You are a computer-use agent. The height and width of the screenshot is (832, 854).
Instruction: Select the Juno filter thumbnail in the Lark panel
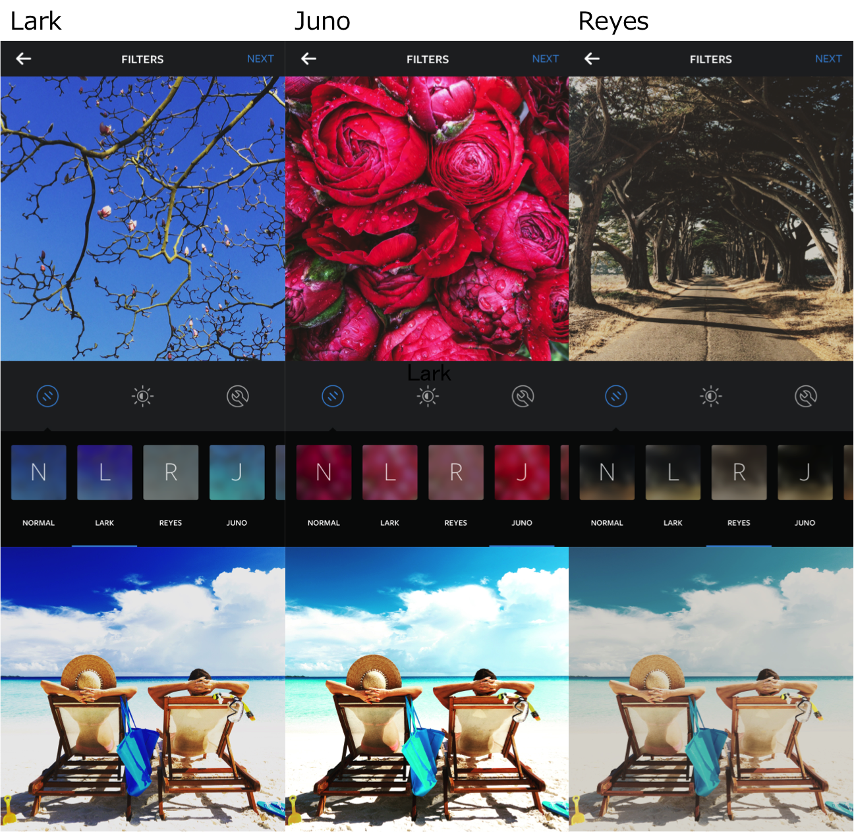pyautogui.click(x=237, y=472)
